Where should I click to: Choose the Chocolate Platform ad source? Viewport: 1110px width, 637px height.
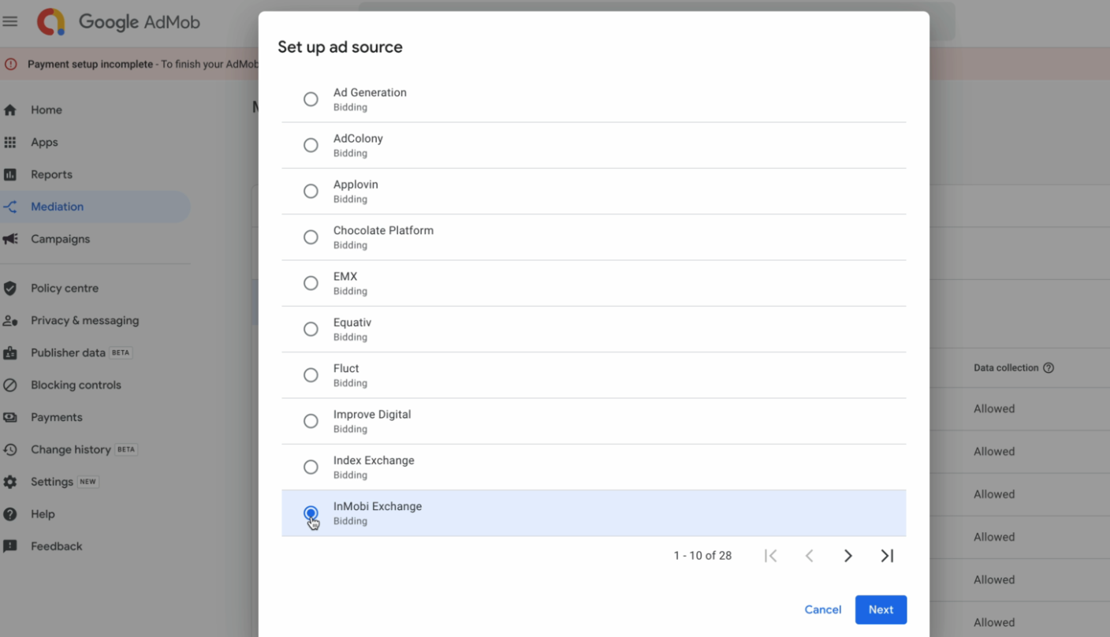(x=311, y=237)
